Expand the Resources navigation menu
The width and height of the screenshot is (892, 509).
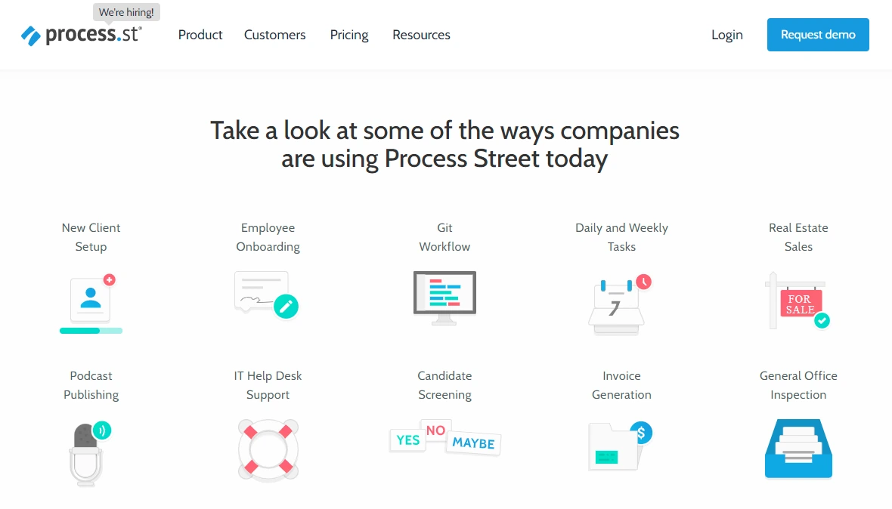420,35
